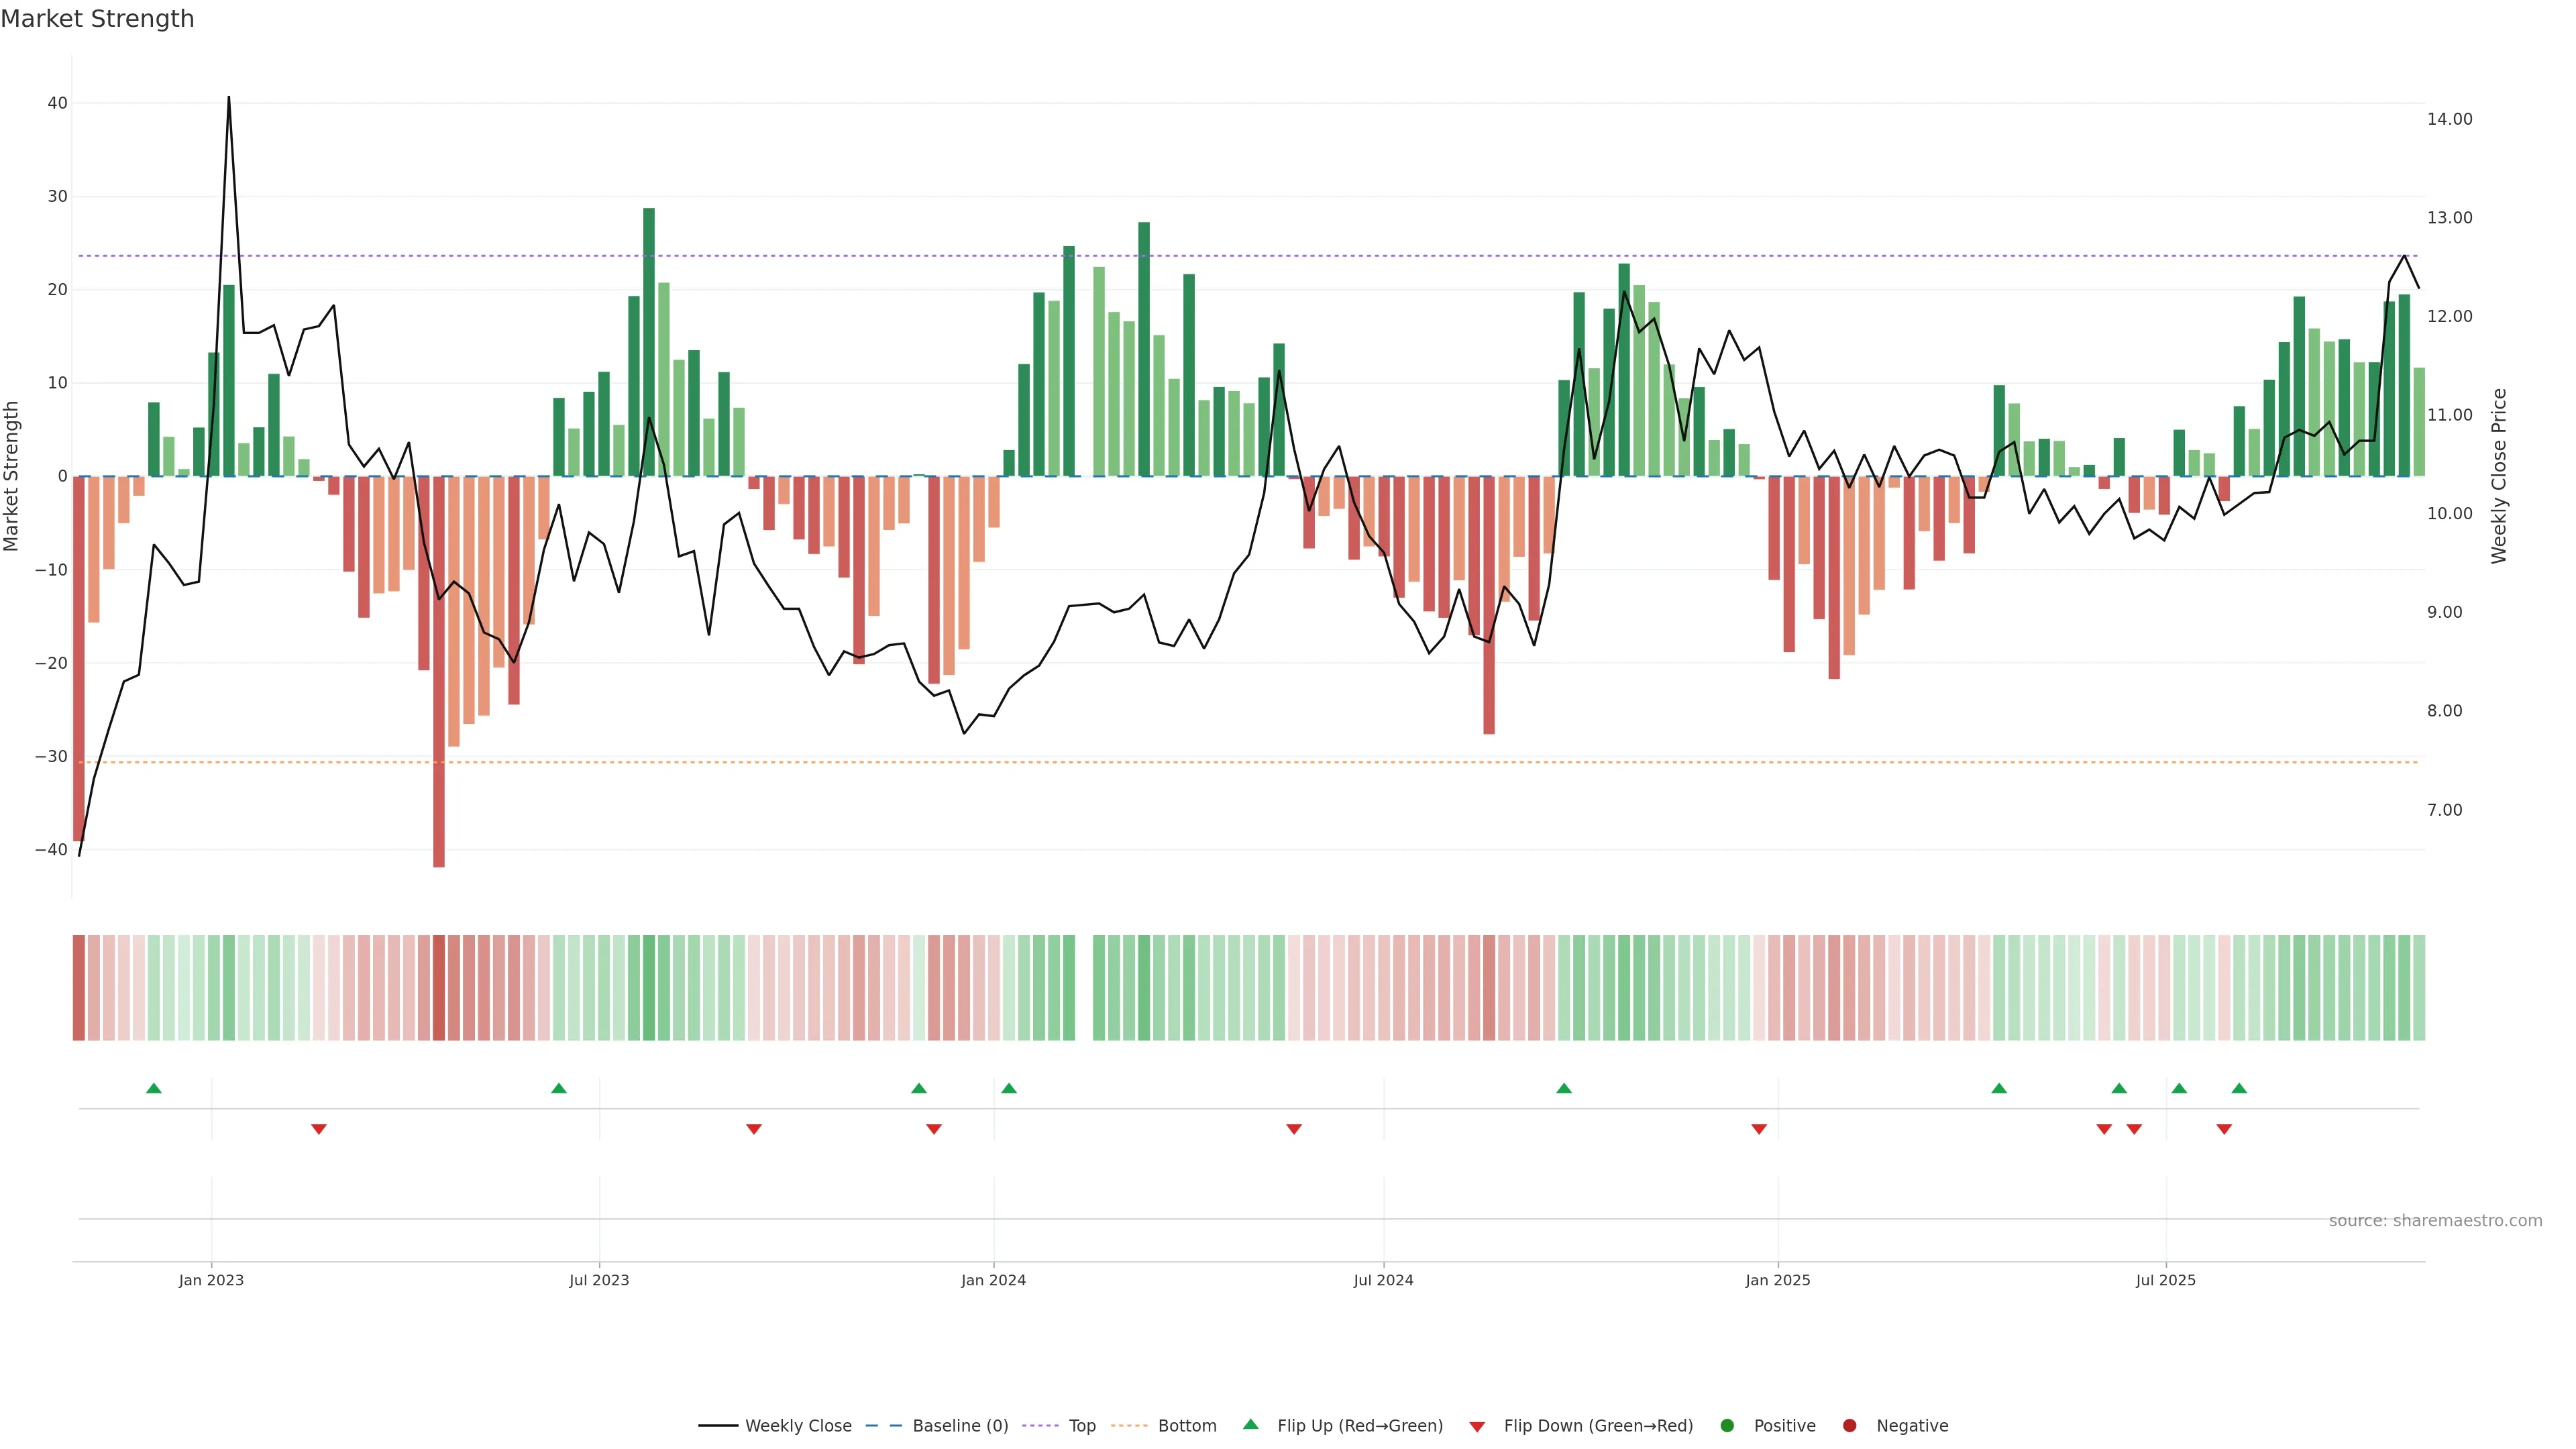Click the Market Strength chart title
The image size is (2576, 1449).
(97, 19)
